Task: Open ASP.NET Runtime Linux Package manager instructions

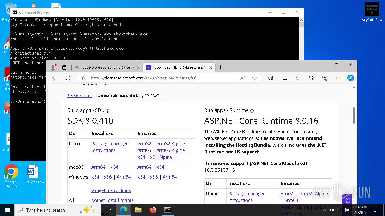Action: [246, 197]
